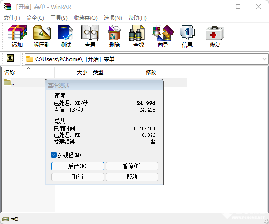Click the disk drive icon in status bar
Screen dimensions: 269x224
tap(5, 219)
